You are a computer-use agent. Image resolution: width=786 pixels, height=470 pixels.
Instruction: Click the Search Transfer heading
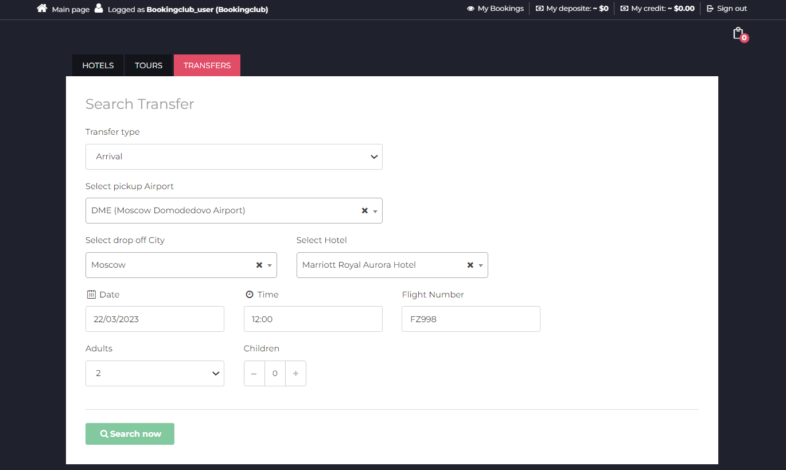point(140,104)
